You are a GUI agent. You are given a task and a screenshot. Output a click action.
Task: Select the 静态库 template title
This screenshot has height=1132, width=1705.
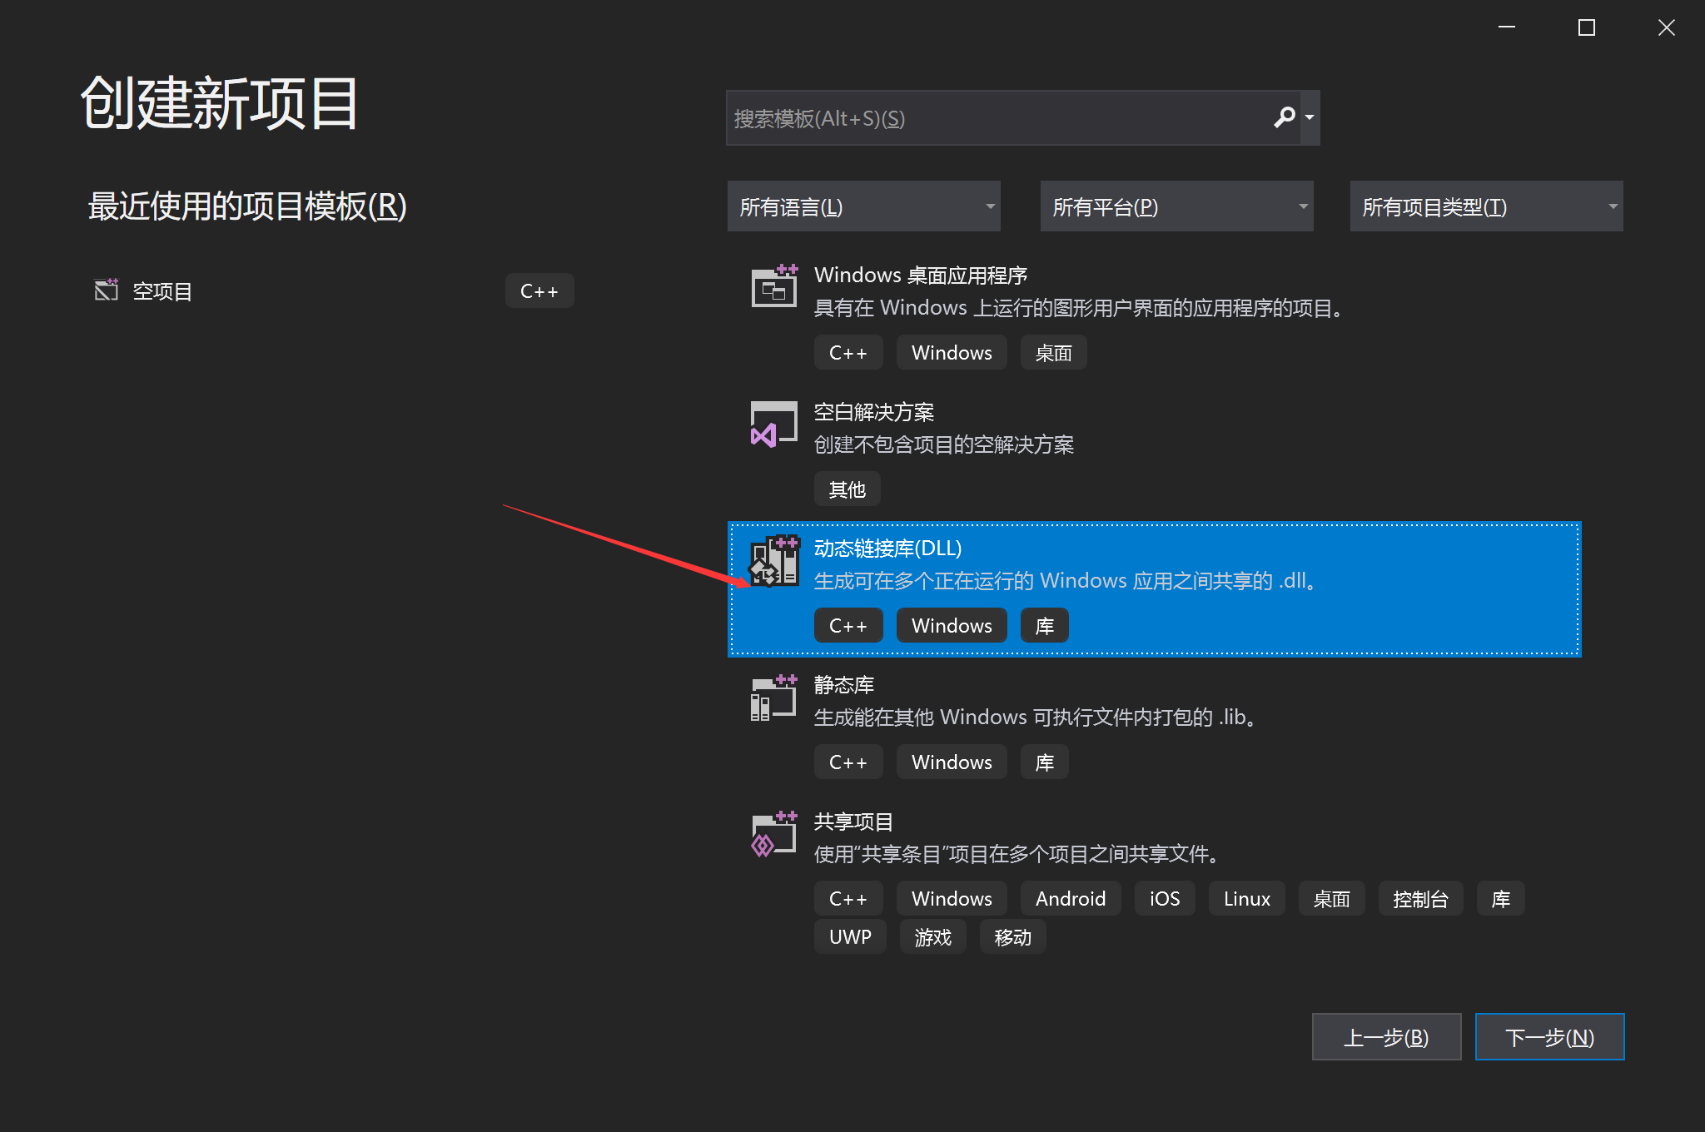pyautogui.click(x=843, y=685)
